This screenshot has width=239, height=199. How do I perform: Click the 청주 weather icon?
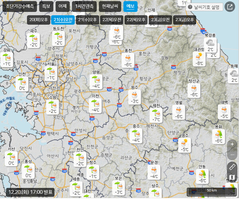(x=93, y=172)
